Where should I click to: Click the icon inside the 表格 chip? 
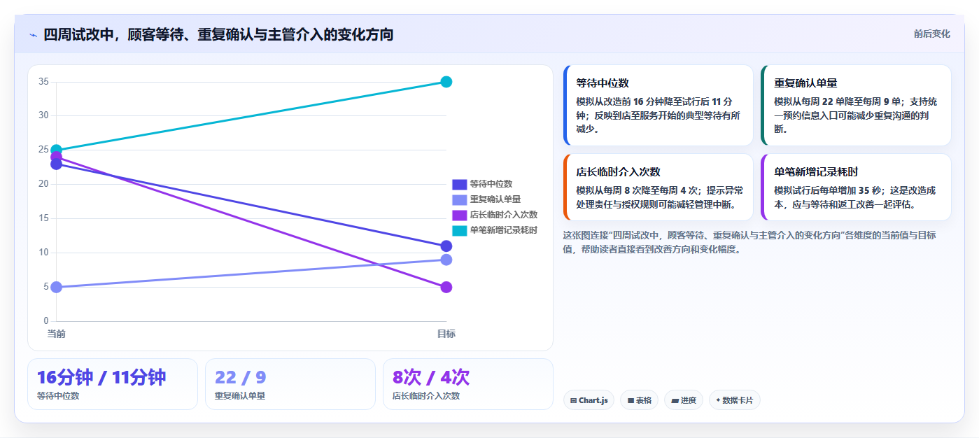[x=631, y=401]
